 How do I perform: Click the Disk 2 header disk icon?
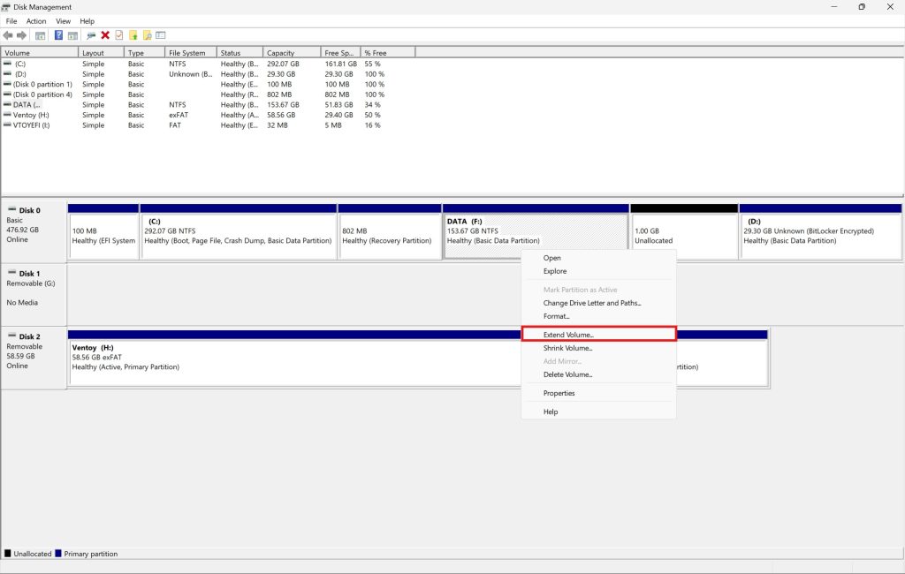(x=11, y=336)
